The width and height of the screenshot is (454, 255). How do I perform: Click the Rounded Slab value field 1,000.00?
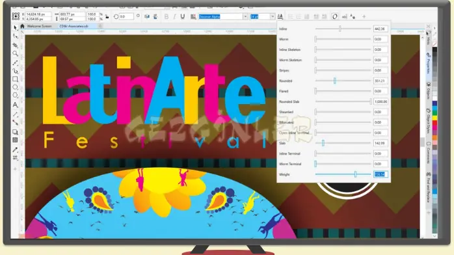[381, 101]
